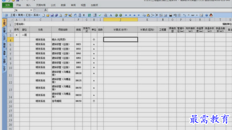Click the fx insert function icon
This screenshot has width=232, height=130.
tap(45, 10)
